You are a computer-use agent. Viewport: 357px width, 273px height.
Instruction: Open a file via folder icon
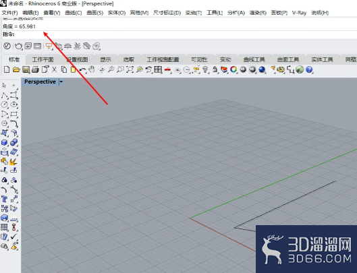coord(16,69)
